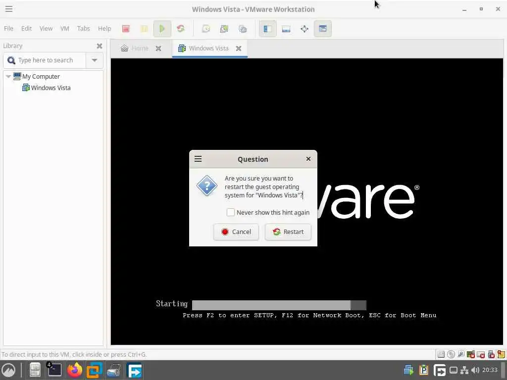Close the Question dialog
Image resolution: width=507 pixels, height=380 pixels.
[308, 159]
